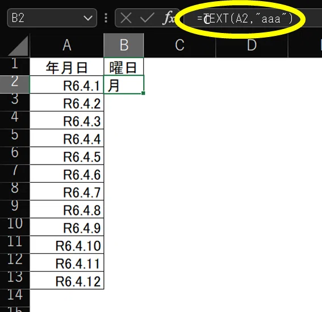Select row 3 header
322x312 pixels.
[15, 102]
